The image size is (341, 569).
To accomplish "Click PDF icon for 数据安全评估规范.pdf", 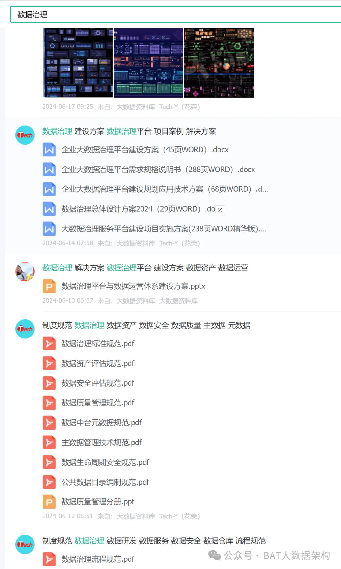I will (49, 383).
